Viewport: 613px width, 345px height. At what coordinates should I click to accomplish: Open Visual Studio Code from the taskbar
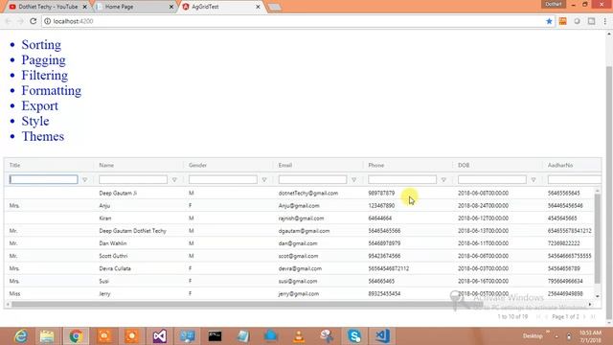[382, 336]
